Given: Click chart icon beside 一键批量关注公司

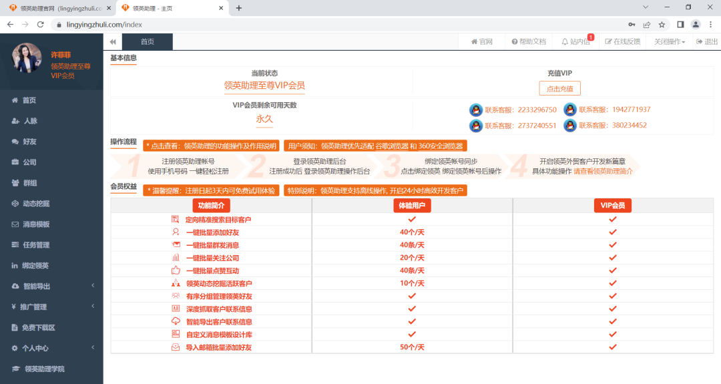Looking at the screenshot, I should [176, 258].
